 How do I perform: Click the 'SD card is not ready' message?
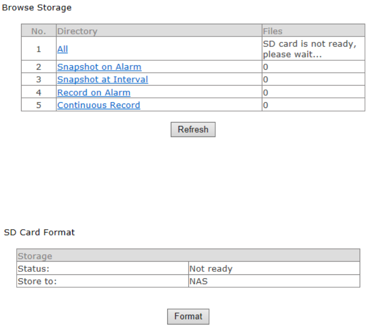(309, 49)
